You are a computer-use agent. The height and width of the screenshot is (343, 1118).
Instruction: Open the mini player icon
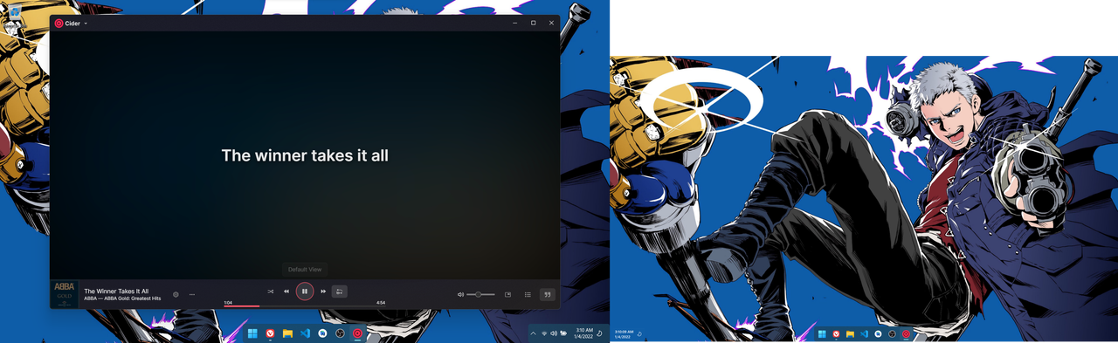tap(507, 294)
